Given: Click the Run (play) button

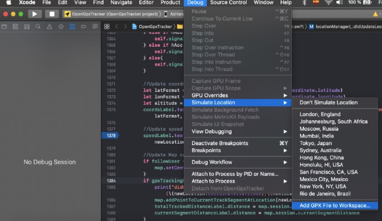Looking at the screenshot, I should point(35,14).
